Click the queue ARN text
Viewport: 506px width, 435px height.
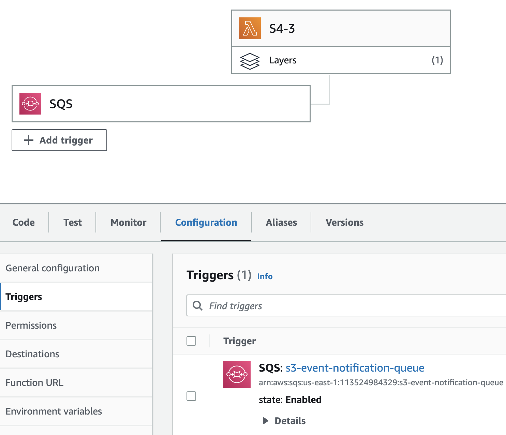point(381,382)
